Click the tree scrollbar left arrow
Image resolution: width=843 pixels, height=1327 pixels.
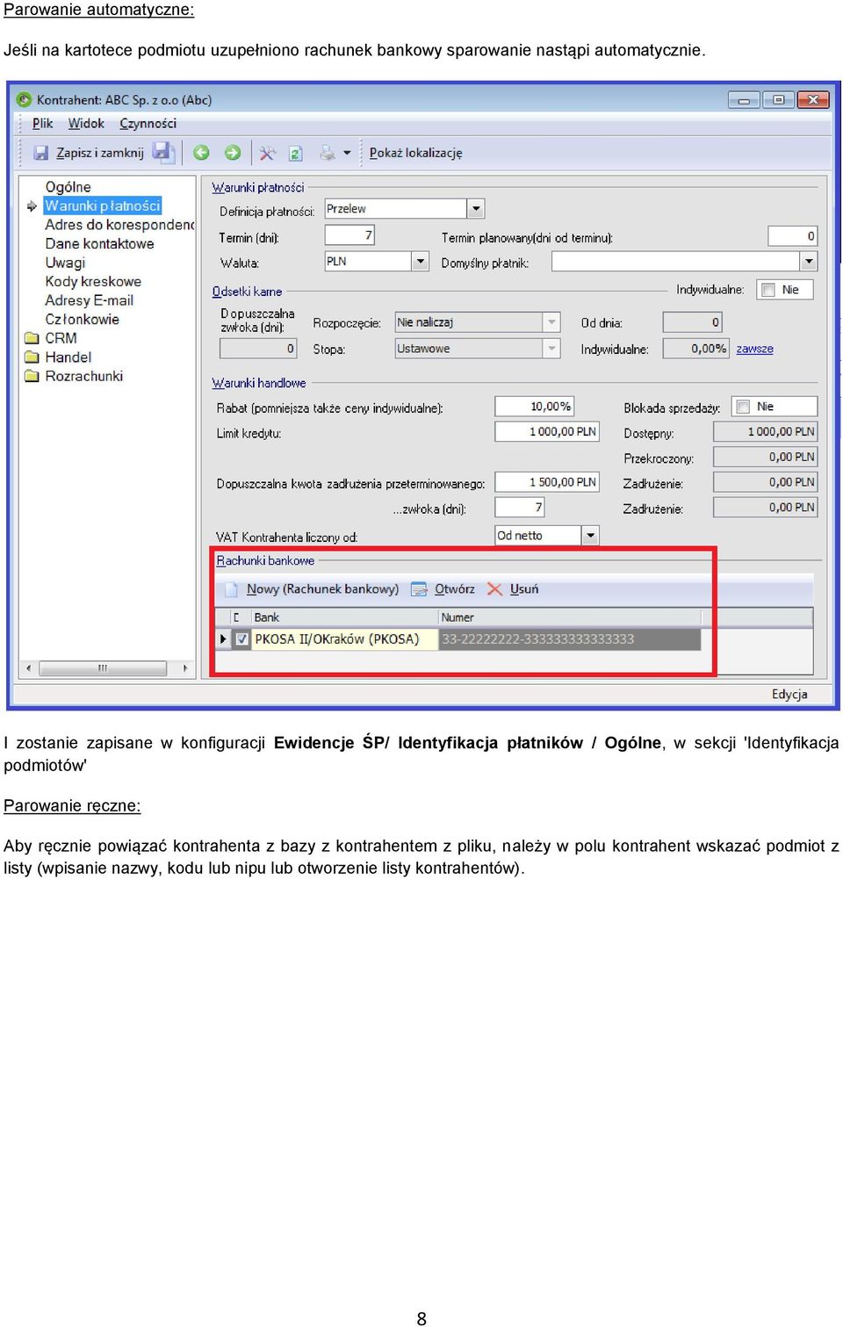pos(29,668)
